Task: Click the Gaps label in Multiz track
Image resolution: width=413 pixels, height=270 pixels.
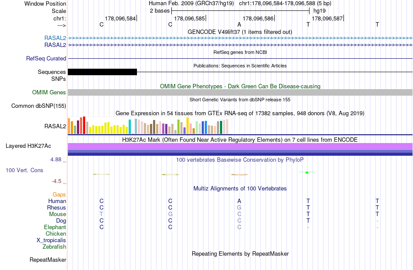Action: 59,194
